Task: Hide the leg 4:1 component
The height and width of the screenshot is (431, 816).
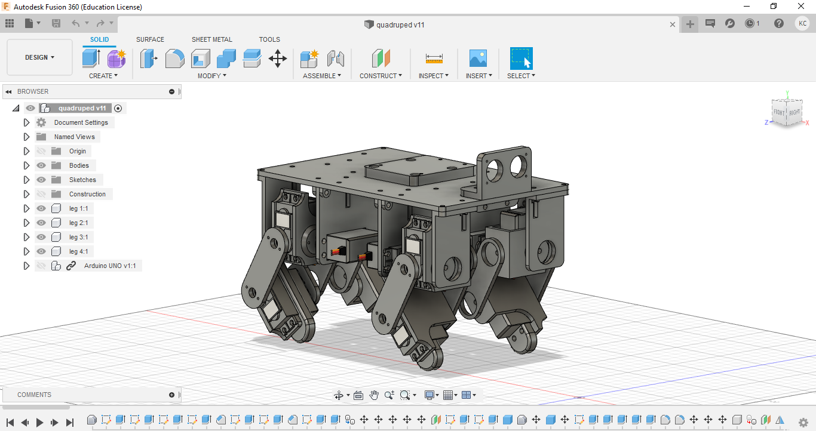Action: 41,251
